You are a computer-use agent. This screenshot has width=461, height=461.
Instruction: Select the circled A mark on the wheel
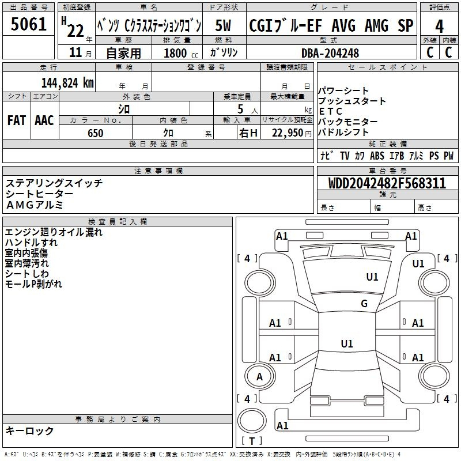point(259,376)
